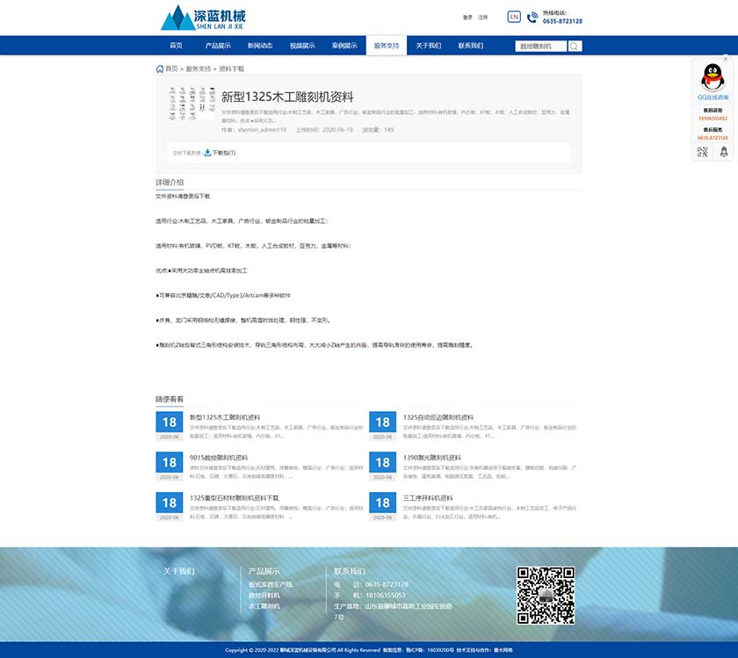
Task: Open the 新闻动态 navigation tab
Action: coord(260,46)
